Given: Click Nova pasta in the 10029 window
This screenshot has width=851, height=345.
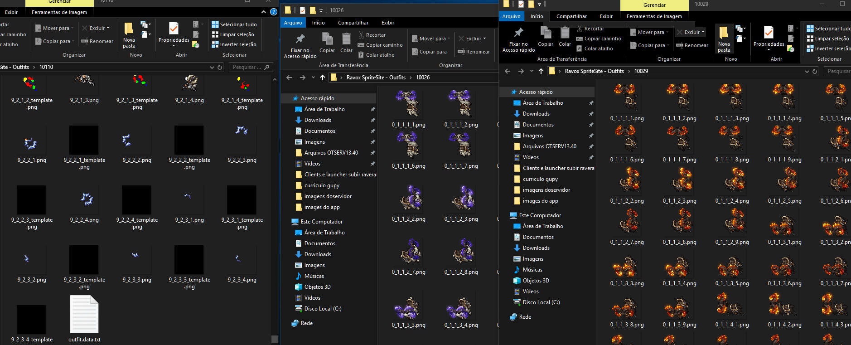Looking at the screenshot, I should pos(724,39).
